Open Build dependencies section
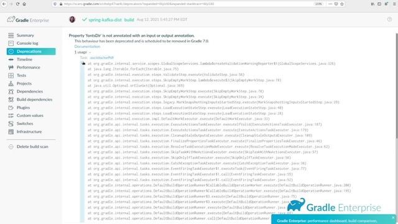 pos(35,100)
